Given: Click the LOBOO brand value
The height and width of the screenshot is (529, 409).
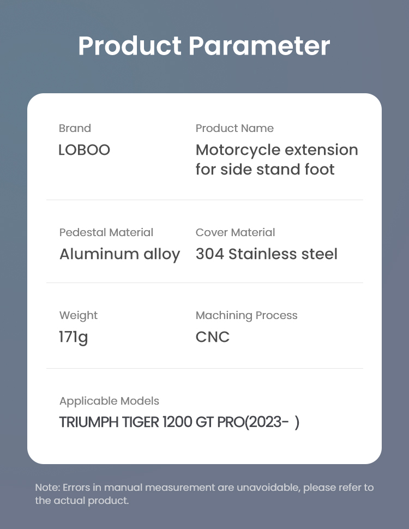Looking at the screenshot, I should coord(85,150).
